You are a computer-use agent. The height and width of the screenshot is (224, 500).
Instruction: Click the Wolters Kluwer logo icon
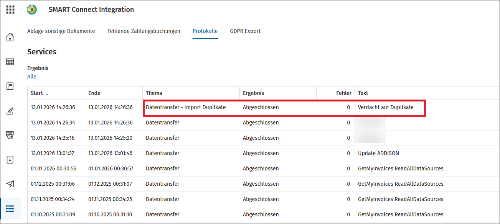(x=32, y=10)
